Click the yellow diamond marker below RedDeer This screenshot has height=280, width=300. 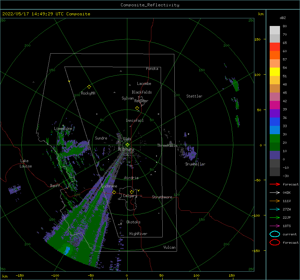point(137,108)
